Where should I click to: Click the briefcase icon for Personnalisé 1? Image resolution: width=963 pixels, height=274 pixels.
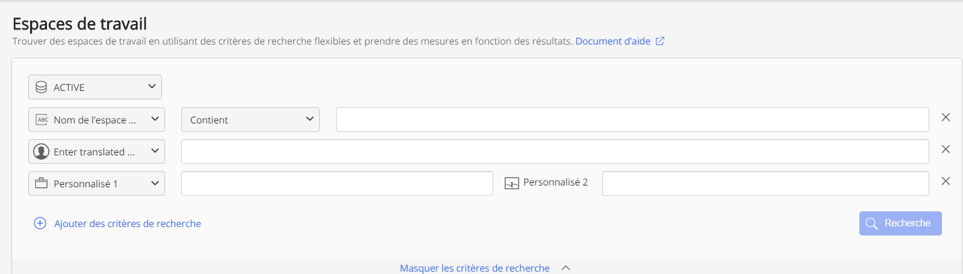pos(42,184)
